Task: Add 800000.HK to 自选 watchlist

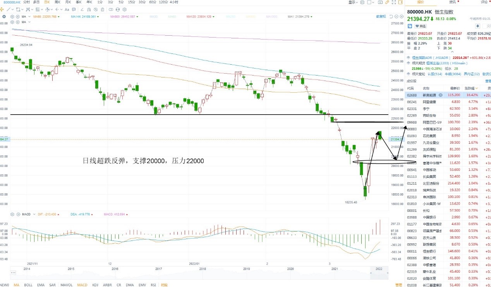Action: point(420,26)
